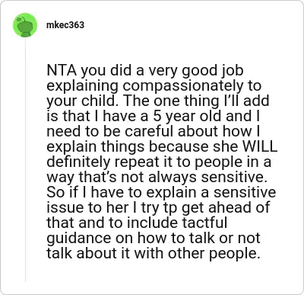Viewport: 304px width, 295px height.
Task: Click the word ahead in the comment
Action: tap(230, 207)
